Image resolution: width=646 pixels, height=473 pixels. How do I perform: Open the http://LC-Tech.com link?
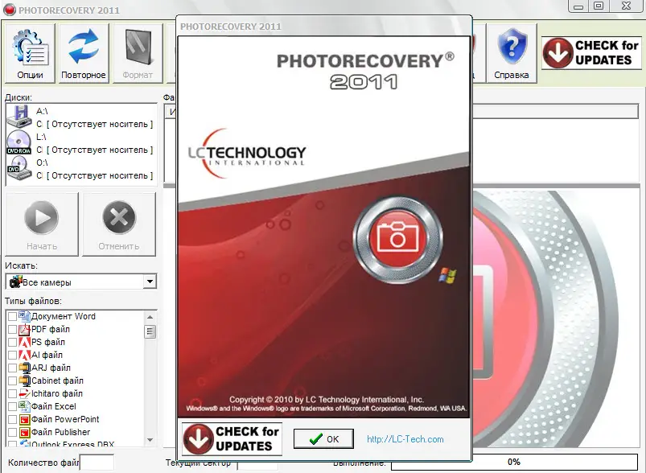click(x=405, y=439)
